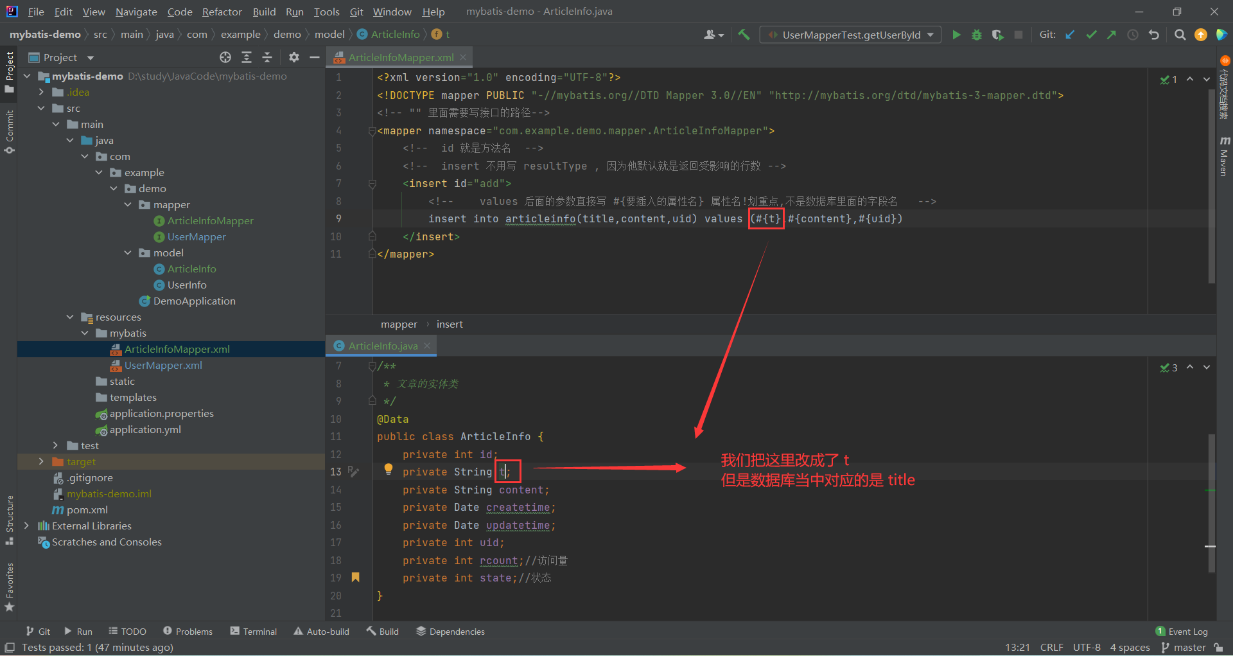
Task: Commit changes using Git checkmark icon
Action: pos(1091,35)
